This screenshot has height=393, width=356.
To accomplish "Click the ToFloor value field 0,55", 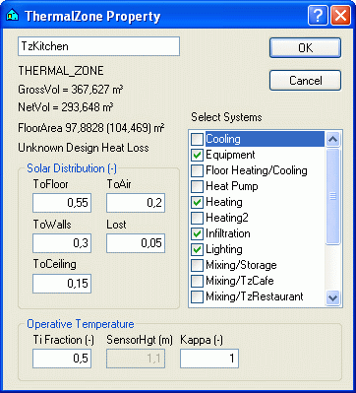I will click(x=62, y=203).
